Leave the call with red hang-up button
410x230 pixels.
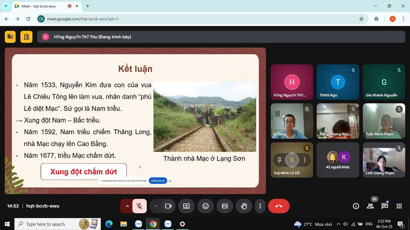(279, 206)
